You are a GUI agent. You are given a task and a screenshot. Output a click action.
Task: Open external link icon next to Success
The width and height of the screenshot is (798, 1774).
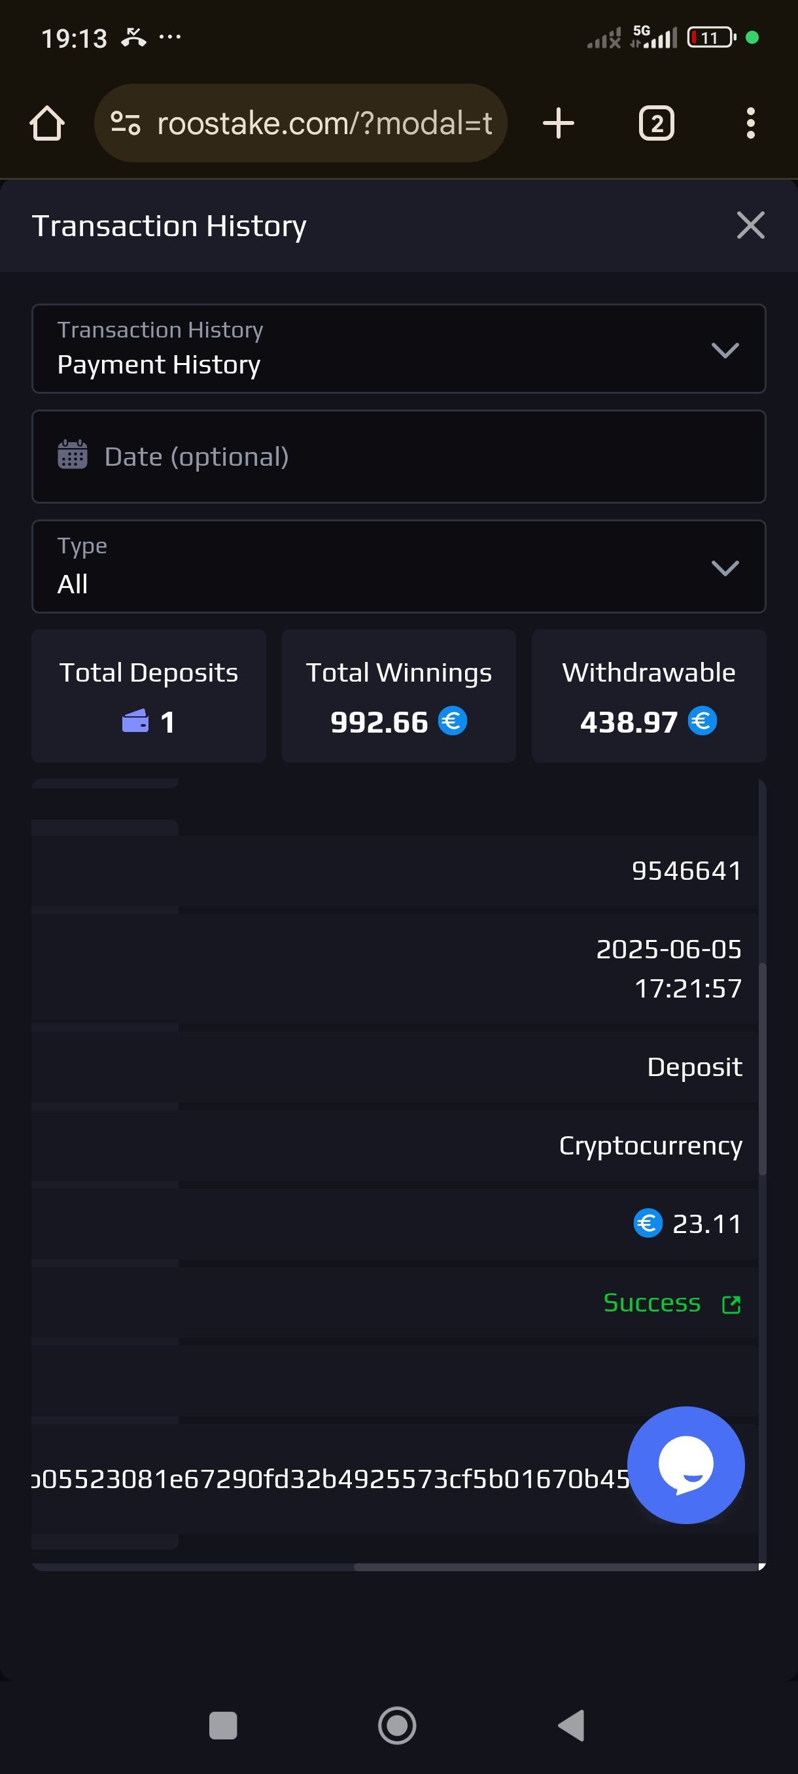tap(731, 1304)
